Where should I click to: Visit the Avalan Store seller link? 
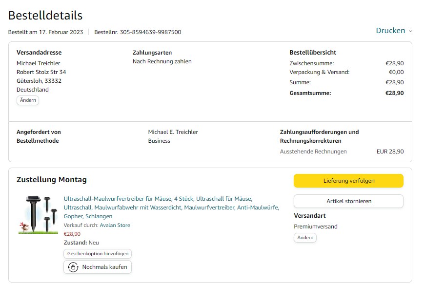pyautogui.click(x=115, y=225)
